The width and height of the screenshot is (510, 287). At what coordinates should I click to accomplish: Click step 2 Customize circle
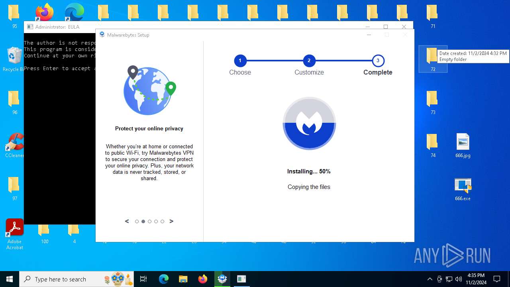click(x=309, y=61)
